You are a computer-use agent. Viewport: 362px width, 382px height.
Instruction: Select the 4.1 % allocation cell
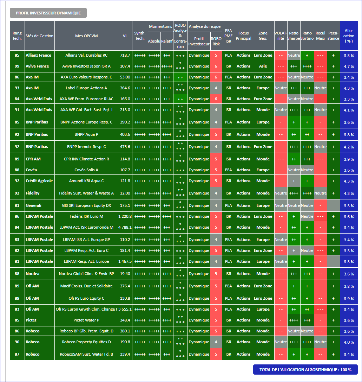click(x=349, y=110)
